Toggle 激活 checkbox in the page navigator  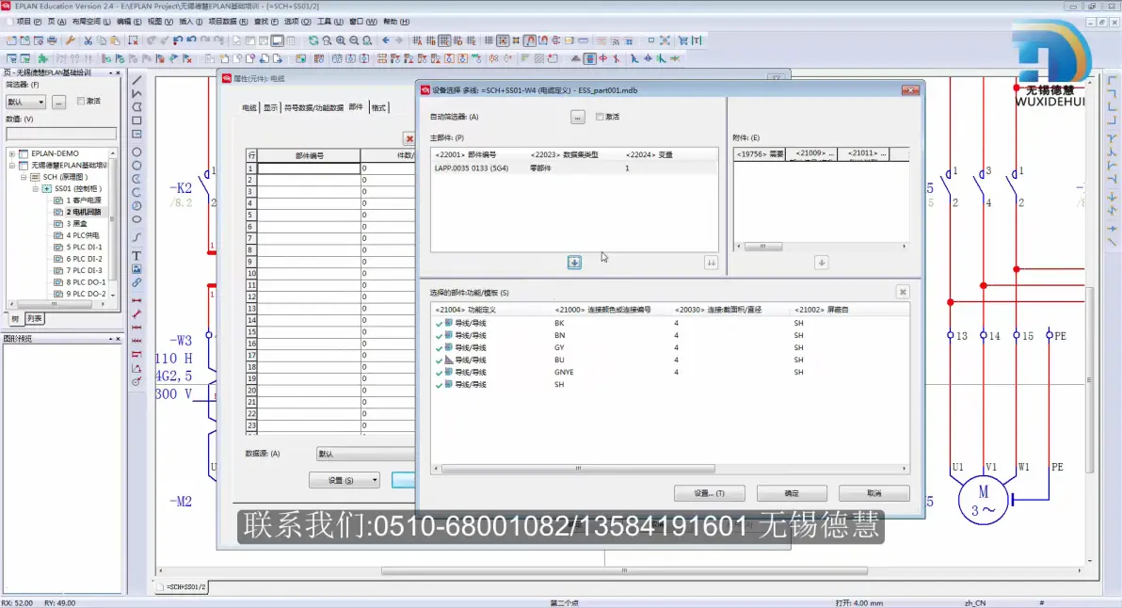point(81,101)
